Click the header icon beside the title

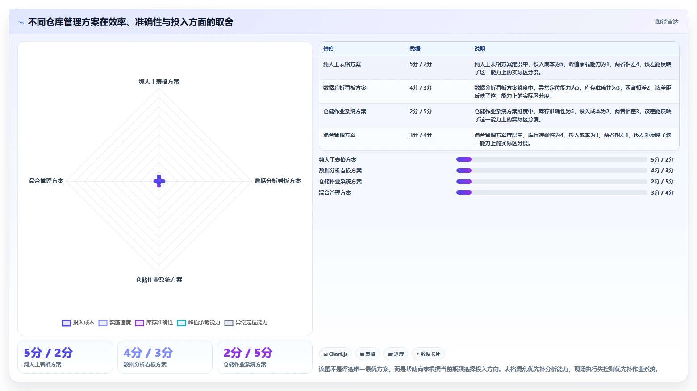[21, 22]
